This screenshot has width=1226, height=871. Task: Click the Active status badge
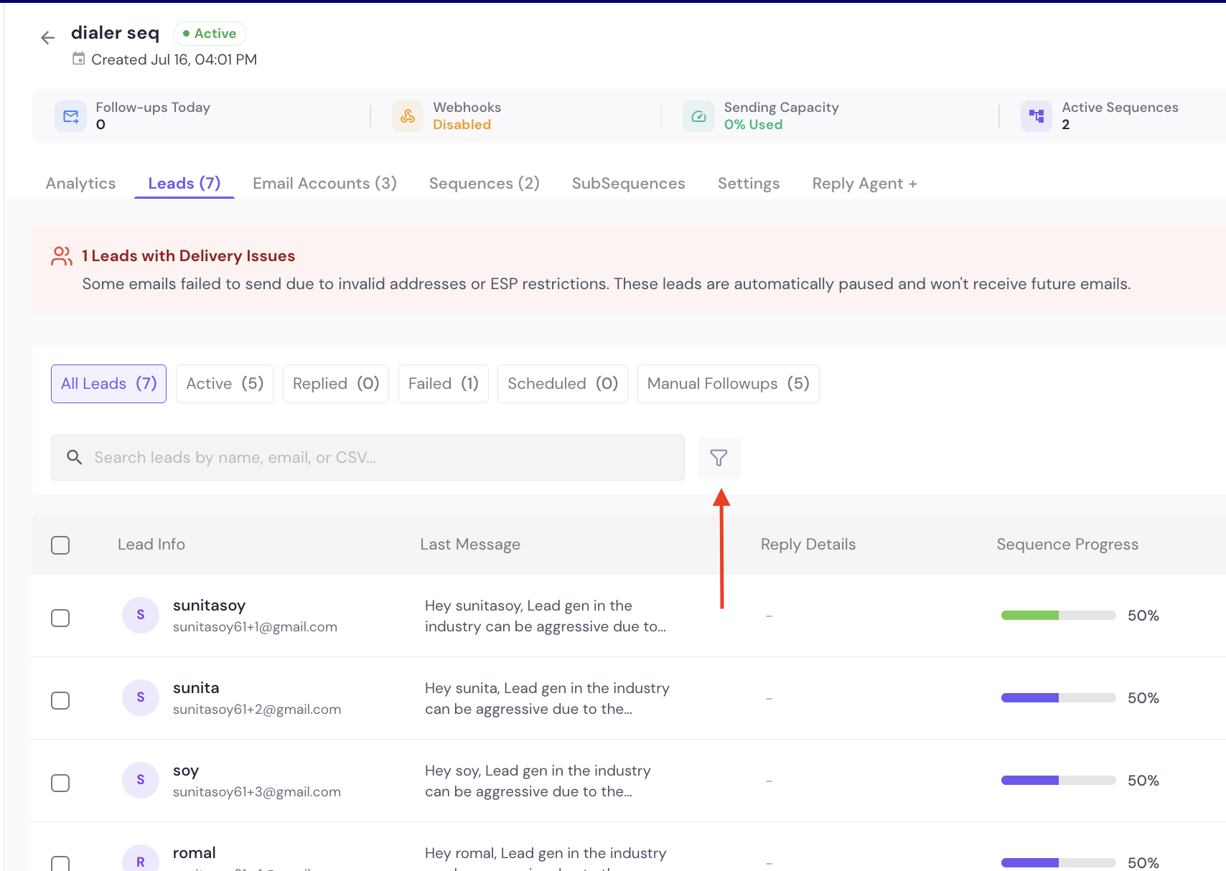(x=210, y=34)
